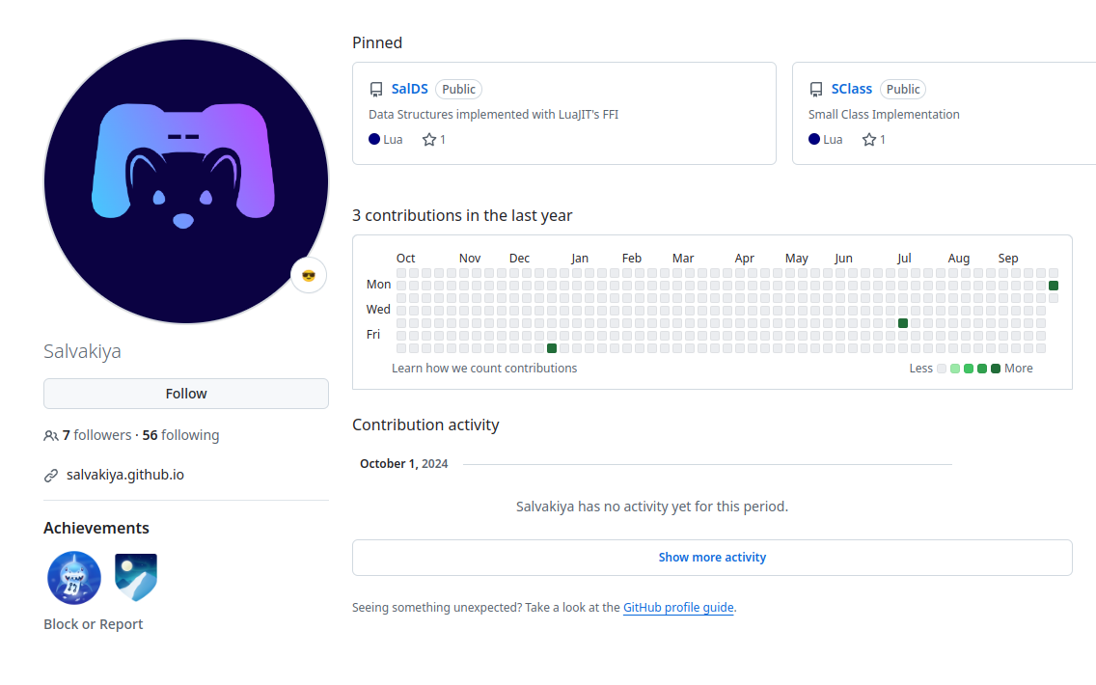Open the SalDS pinned repository

409,89
